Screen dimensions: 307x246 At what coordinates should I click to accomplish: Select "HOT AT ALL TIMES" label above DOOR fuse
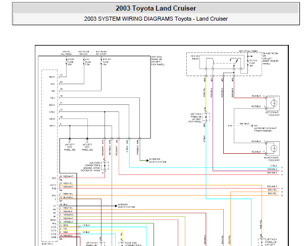click(66, 53)
